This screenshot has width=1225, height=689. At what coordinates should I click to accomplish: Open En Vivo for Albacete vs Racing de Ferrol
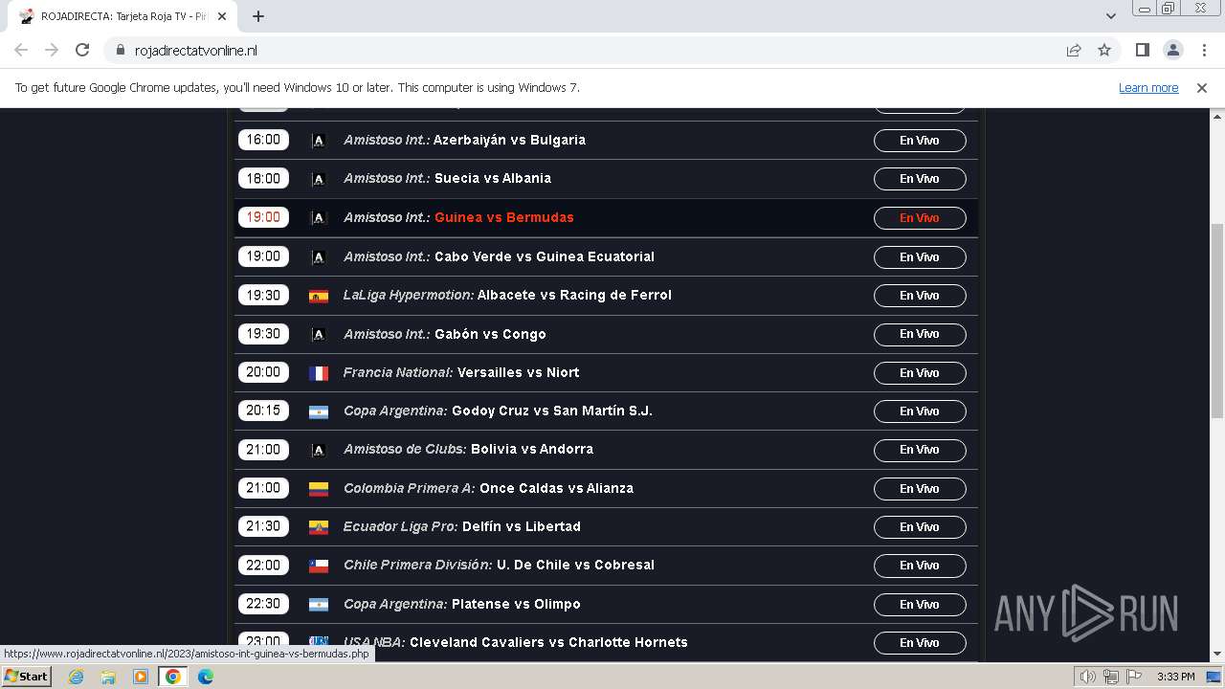click(x=920, y=296)
